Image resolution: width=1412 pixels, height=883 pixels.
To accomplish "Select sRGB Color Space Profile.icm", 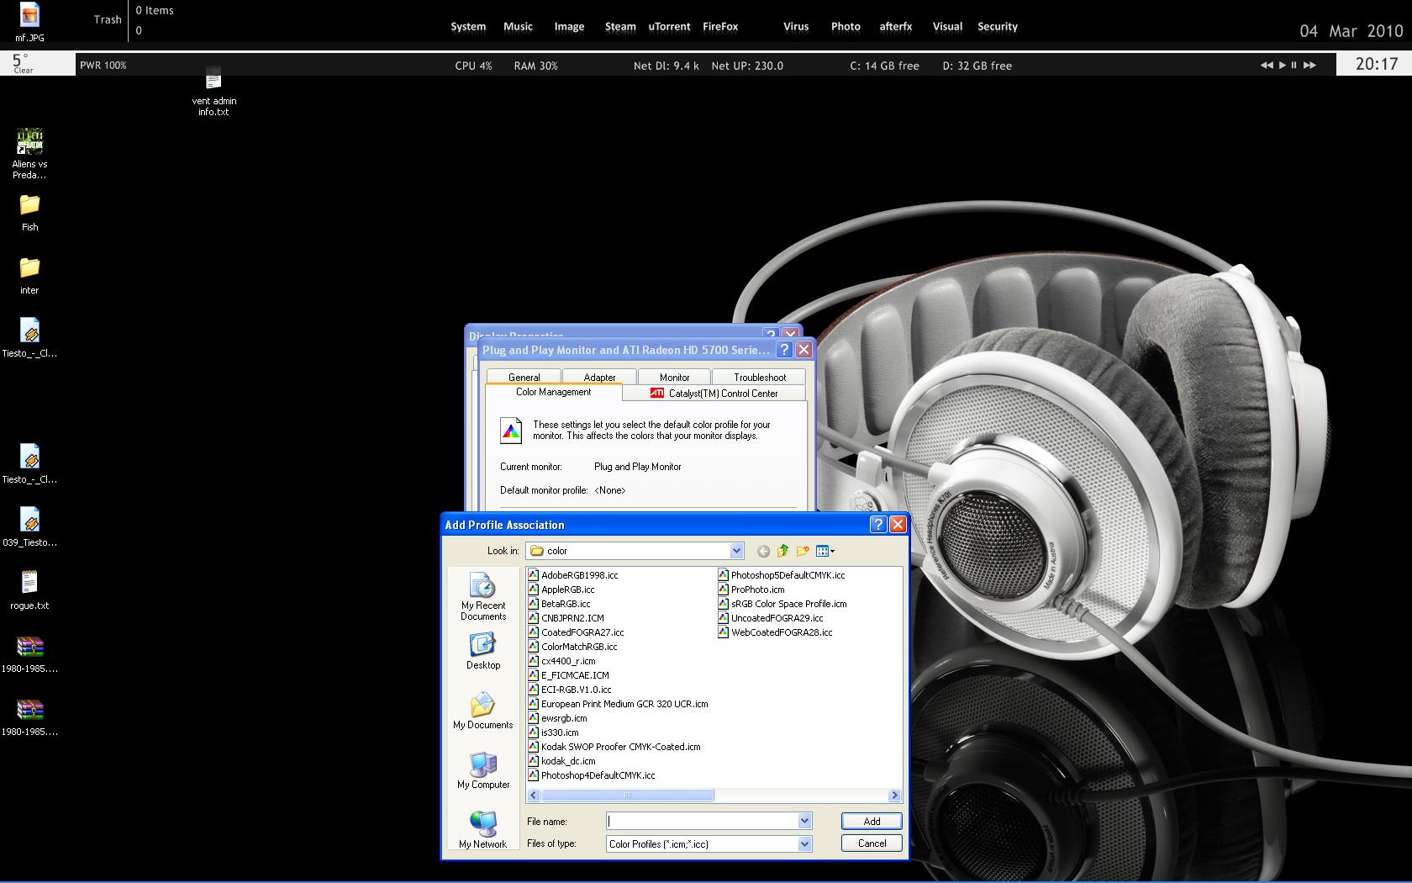I will 782,604.
